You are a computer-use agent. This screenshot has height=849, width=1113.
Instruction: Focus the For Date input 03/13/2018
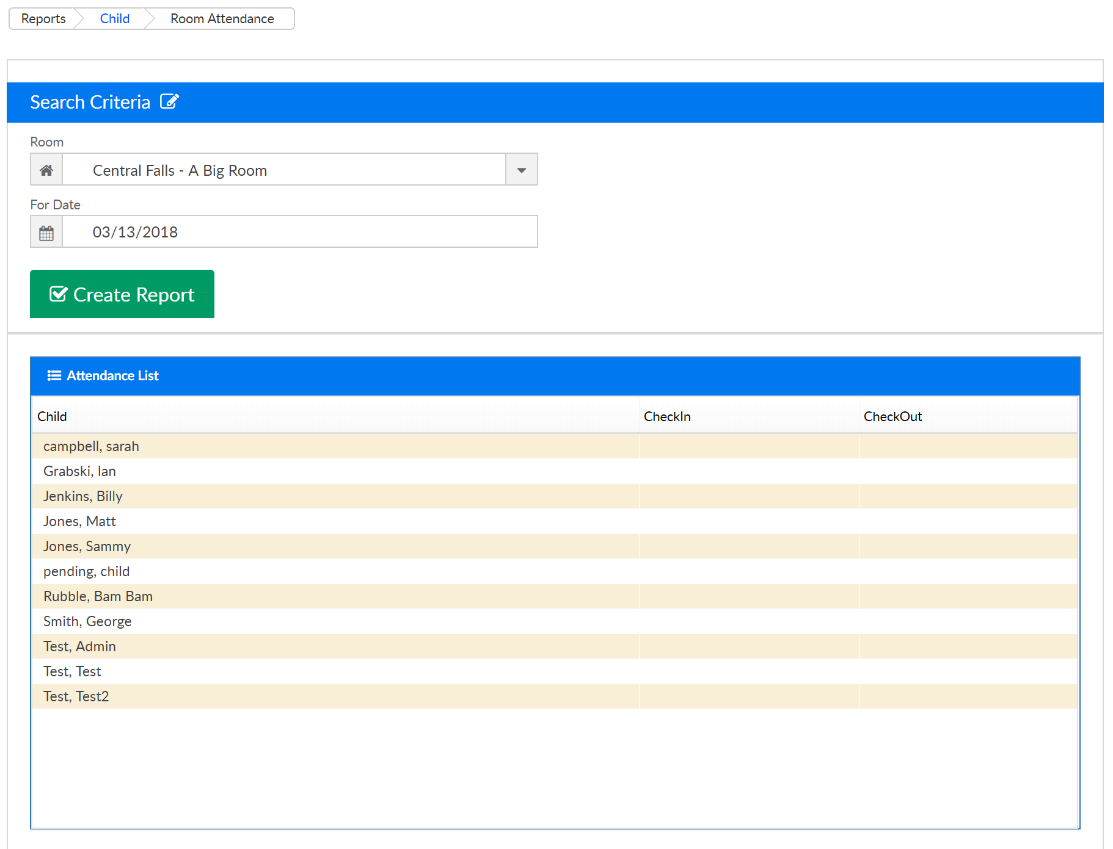click(x=300, y=232)
